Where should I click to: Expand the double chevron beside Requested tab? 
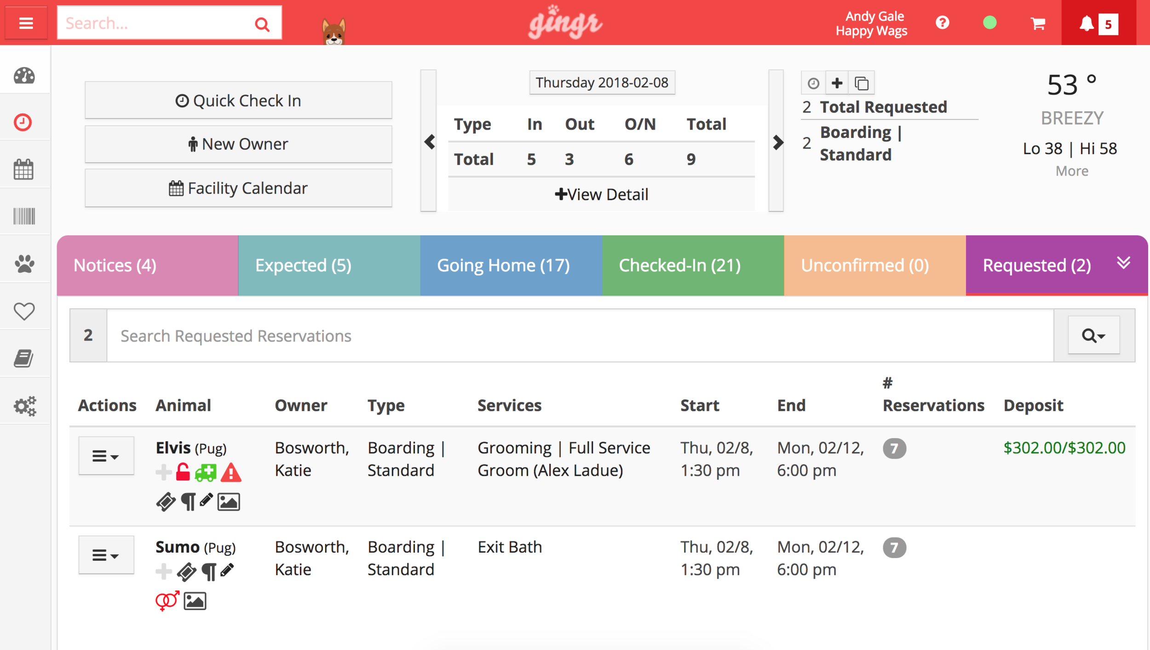pyautogui.click(x=1124, y=263)
